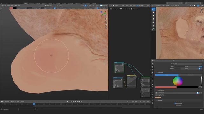Select the Annotate tool in image editor toolbar
The width and height of the screenshot is (204, 114).
[x=153, y=30]
